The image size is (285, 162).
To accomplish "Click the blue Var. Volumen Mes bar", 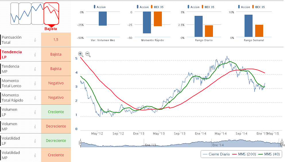I will pos(103,19).
